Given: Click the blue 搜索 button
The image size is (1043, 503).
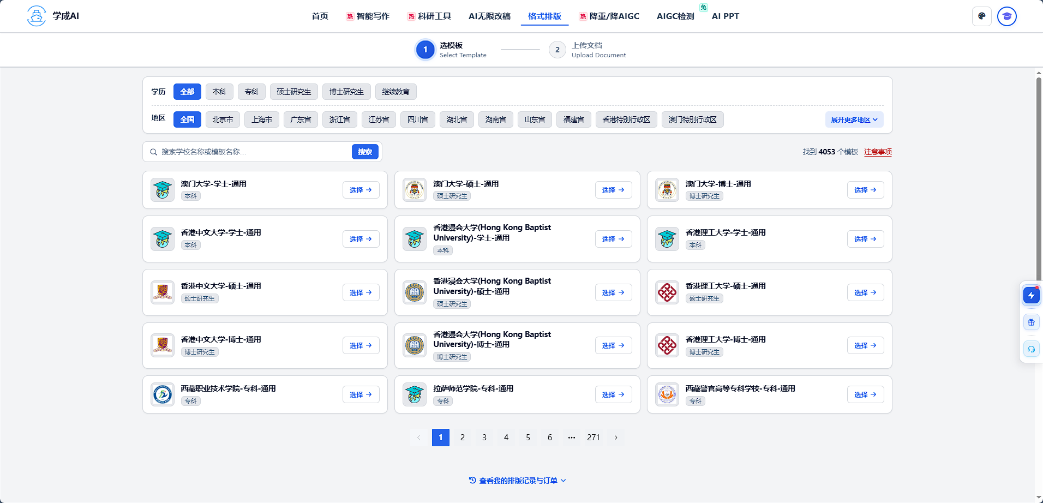Looking at the screenshot, I should pos(365,152).
